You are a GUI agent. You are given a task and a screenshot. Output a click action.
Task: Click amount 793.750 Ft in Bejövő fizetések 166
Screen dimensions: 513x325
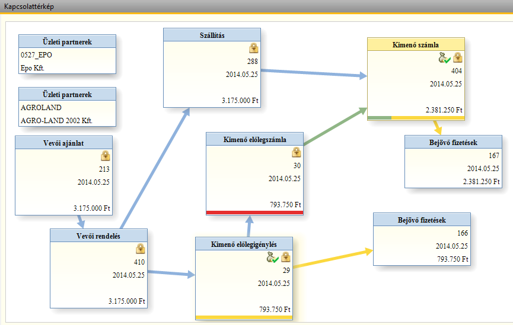pyautogui.click(x=453, y=259)
